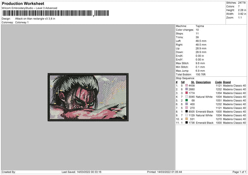Click stitch count 1736 in stop row 11
The height and width of the screenshot is (175, 248).
coord(191,123)
